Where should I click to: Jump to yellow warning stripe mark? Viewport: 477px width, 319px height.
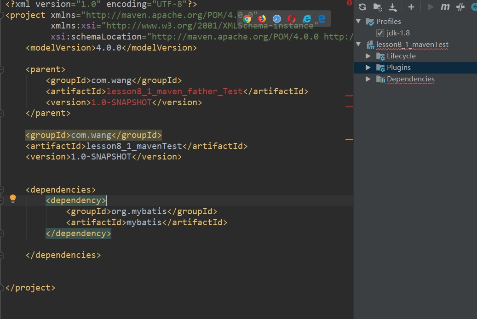point(349,139)
